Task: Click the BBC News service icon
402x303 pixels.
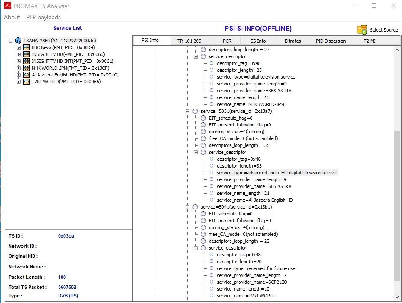Action: pos(26,47)
